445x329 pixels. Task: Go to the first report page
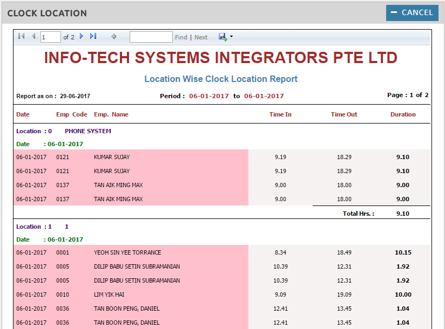(x=21, y=37)
